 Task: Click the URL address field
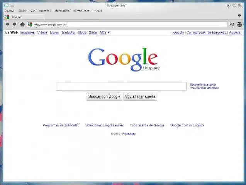pos(127,24)
